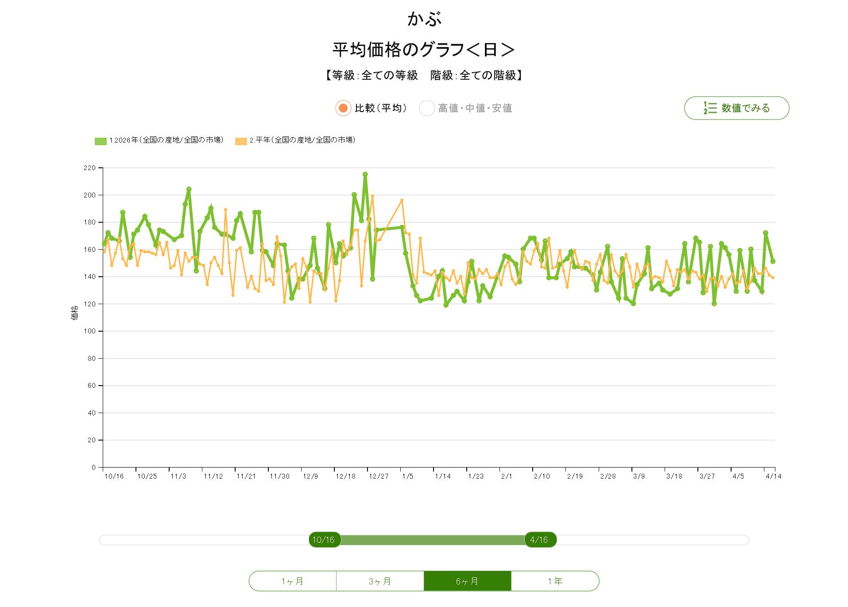Screen dimensions: 848x607
Task: Select the 6ヶ月 range tab
Action: pyautogui.click(x=467, y=581)
